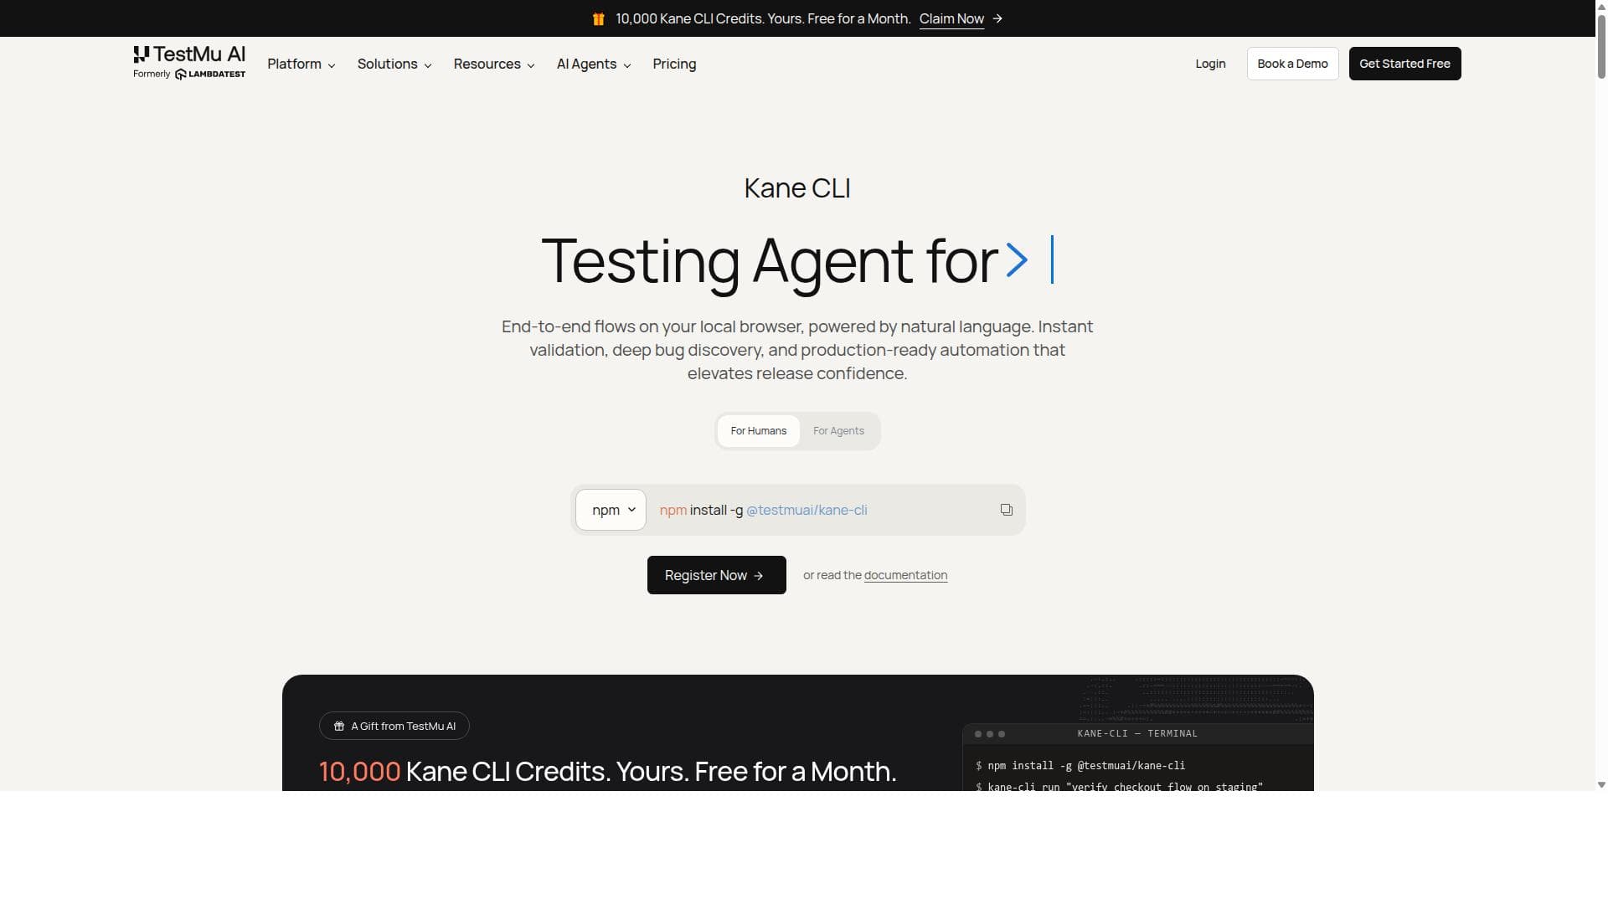Click the Login link
The image size is (1608, 904).
click(1210, 64)
